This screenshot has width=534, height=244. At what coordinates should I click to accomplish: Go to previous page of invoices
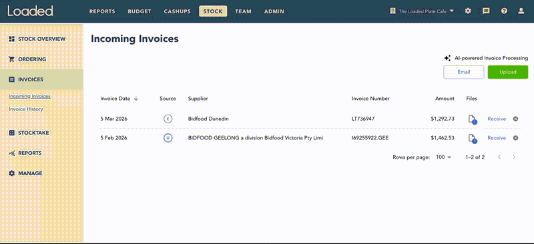coord(499,157)
